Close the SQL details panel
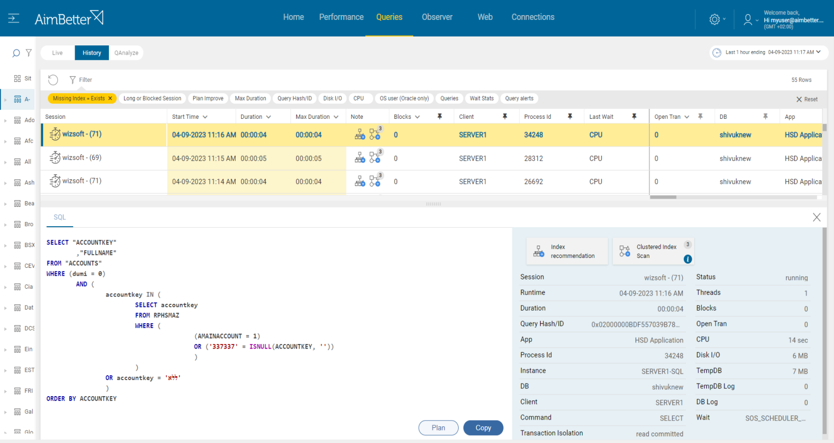This screenshot has height=443, width=834. coord(816,217)
